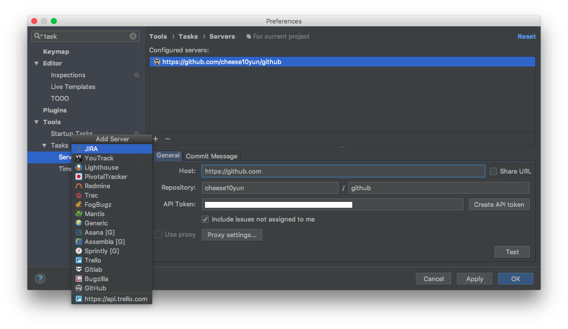568x329 pixels.
Task: Click the plus icon to add server
Action: point(156,139)
